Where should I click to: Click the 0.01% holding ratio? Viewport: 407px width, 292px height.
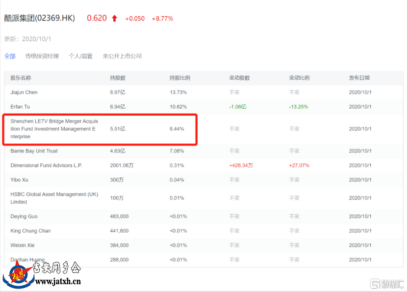[x=177, y=198]
